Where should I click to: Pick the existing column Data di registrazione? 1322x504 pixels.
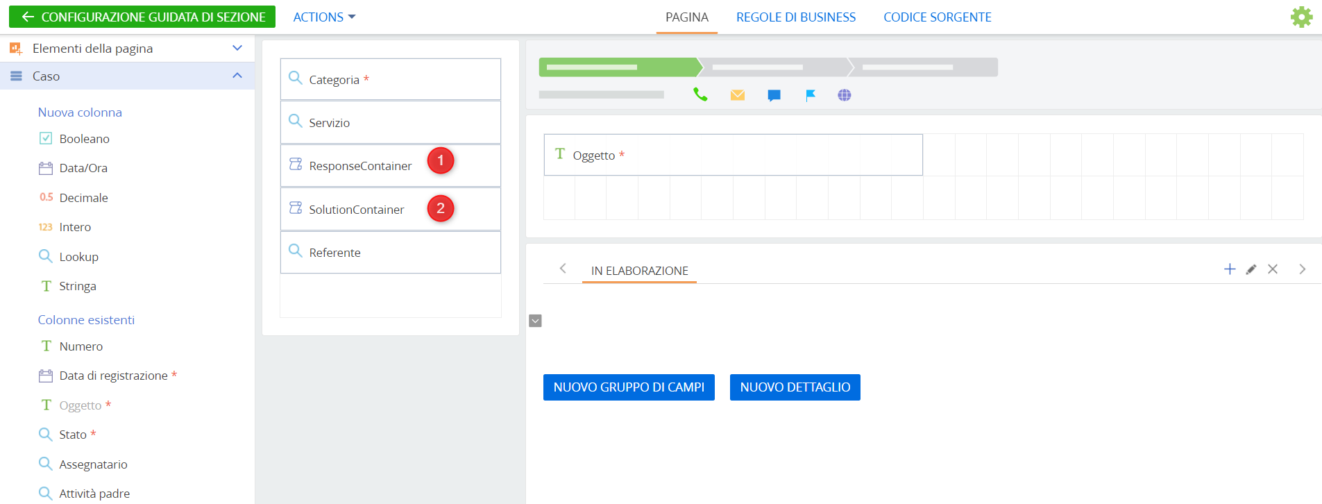coord(108,376)
